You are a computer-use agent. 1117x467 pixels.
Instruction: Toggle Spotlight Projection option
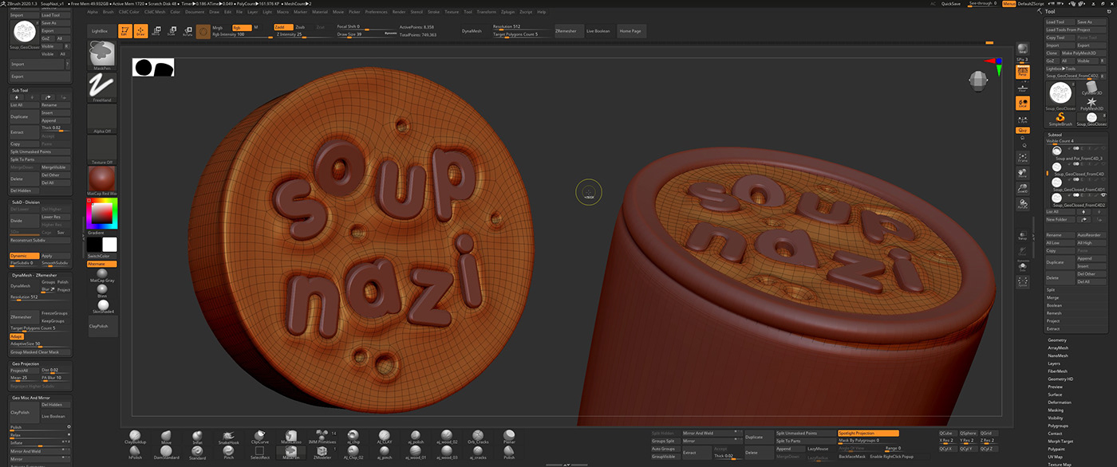coord(868,433)
